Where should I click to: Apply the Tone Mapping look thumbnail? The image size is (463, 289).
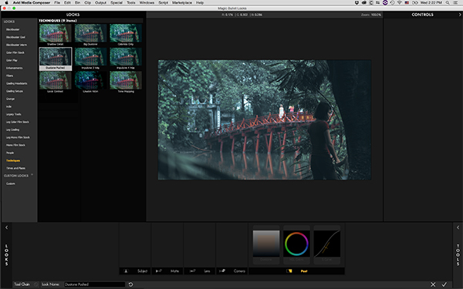coord(126,80)
